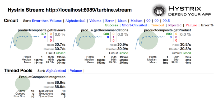218x107 pixels.
Task: Click getProduct host rate 30.8/s
Action: coord(185,45)
